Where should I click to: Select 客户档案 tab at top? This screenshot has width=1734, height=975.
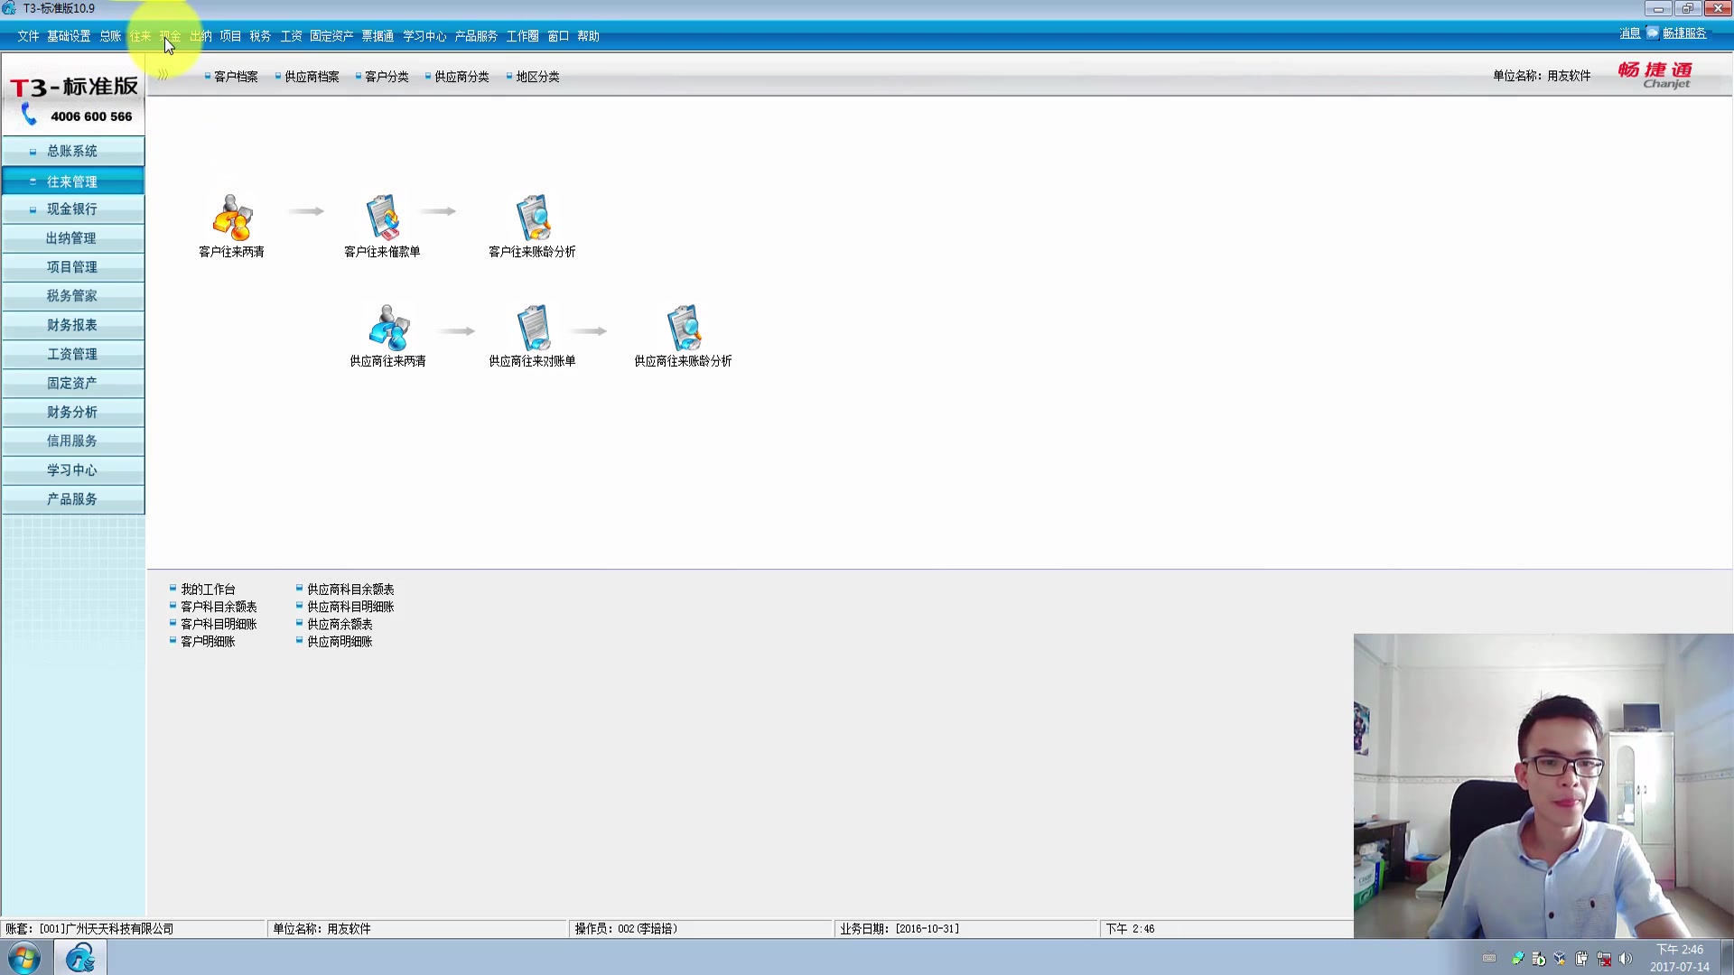click(236, 76)
